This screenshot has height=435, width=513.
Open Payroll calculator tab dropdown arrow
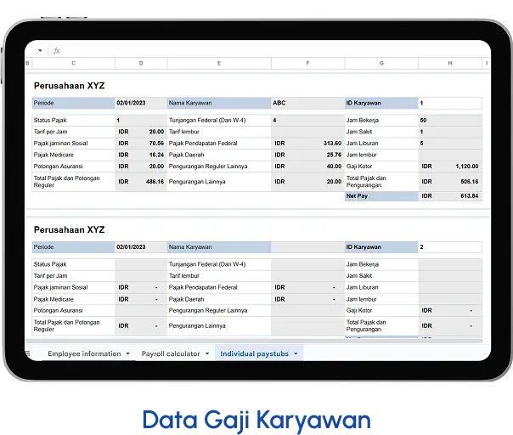pyautogui.click(x=208, y=353)
